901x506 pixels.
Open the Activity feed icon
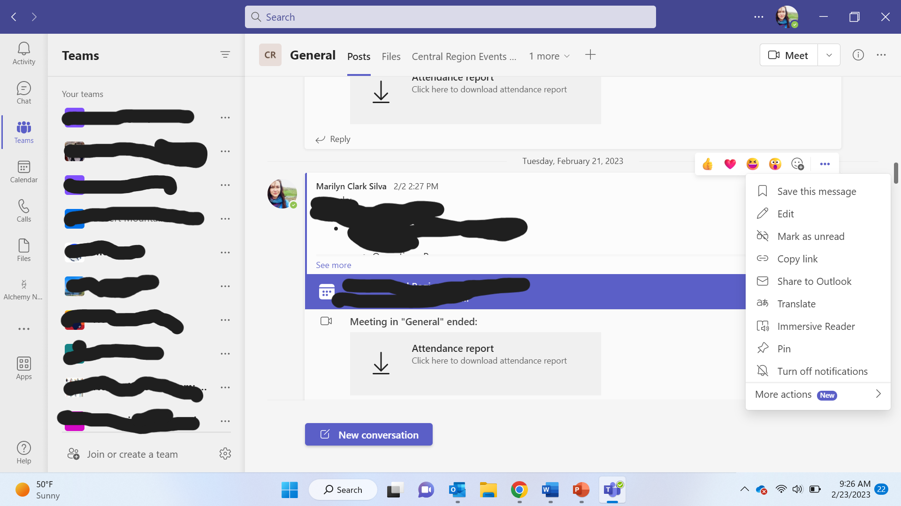[23, 53]
